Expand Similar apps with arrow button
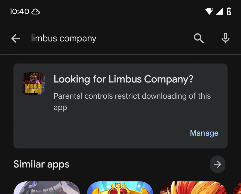241x194 pixels. tap(217, 164)
